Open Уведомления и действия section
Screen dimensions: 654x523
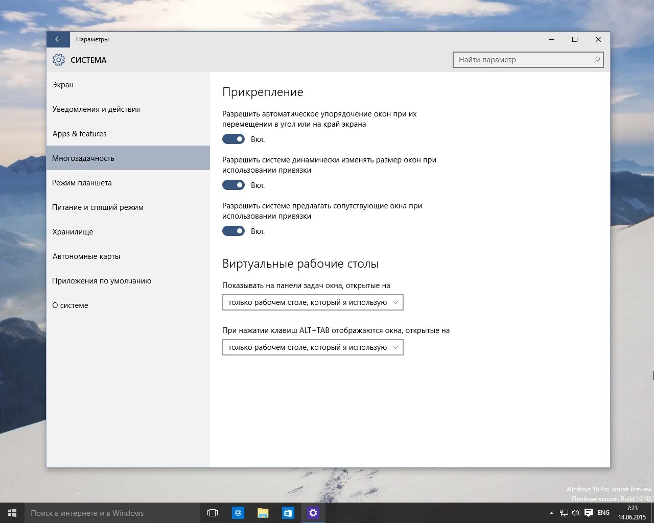(128, 109)
